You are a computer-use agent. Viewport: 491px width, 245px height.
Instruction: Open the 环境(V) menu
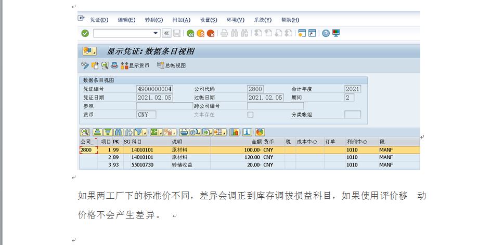(x=236, y=20)
